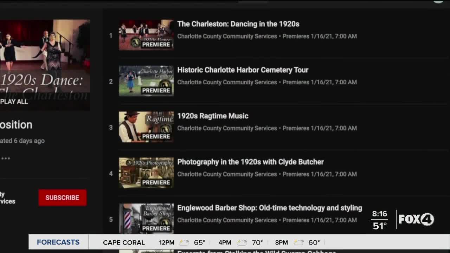The width and height of the screenshot is (450, 253).
Task: Click the 51° current temperature display
Action: 380,226
